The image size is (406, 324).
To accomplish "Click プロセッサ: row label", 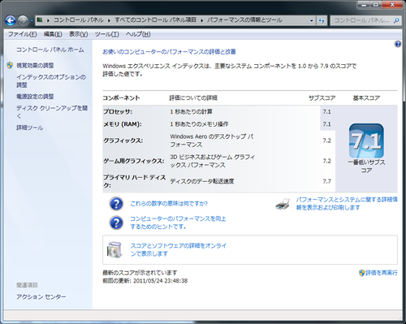I will pos(118,111).
